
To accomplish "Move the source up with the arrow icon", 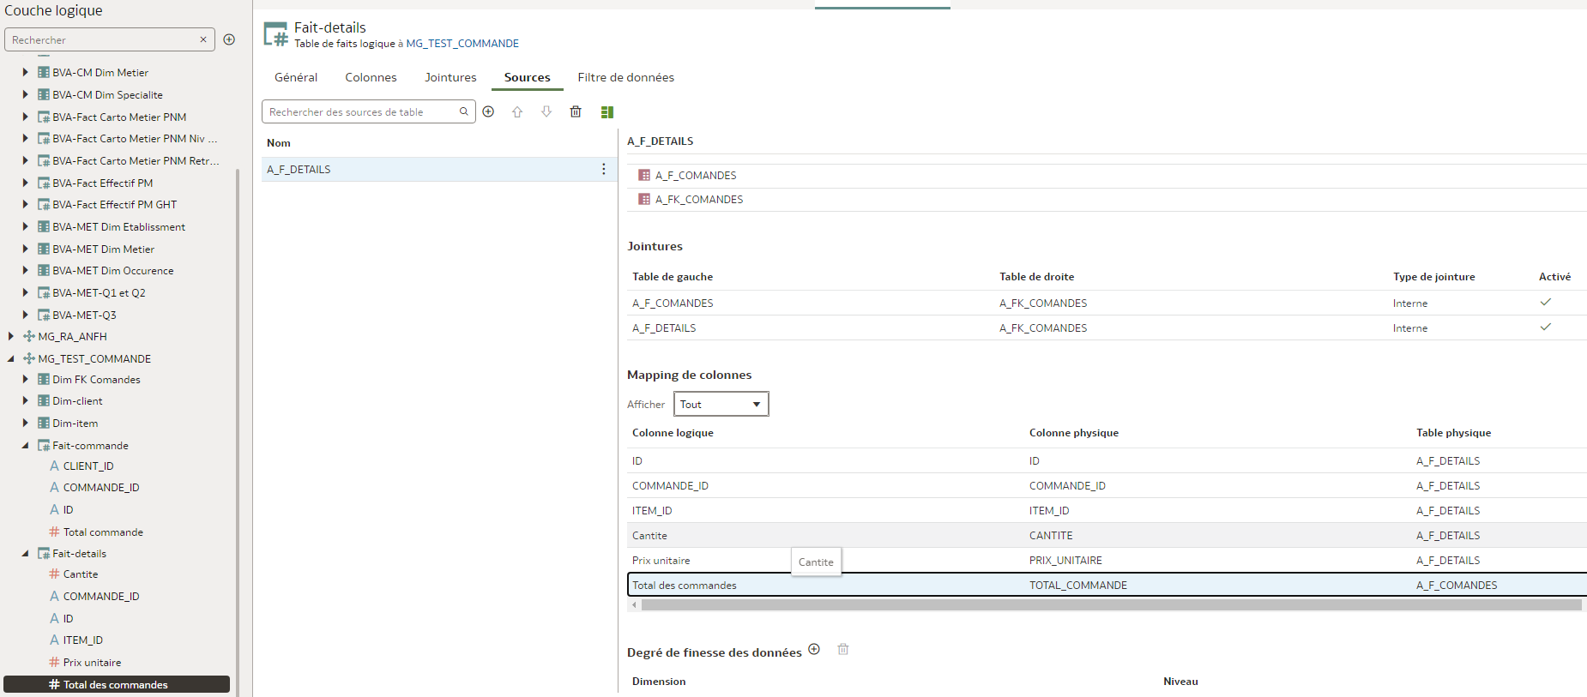I will click(x=517, y=111).
